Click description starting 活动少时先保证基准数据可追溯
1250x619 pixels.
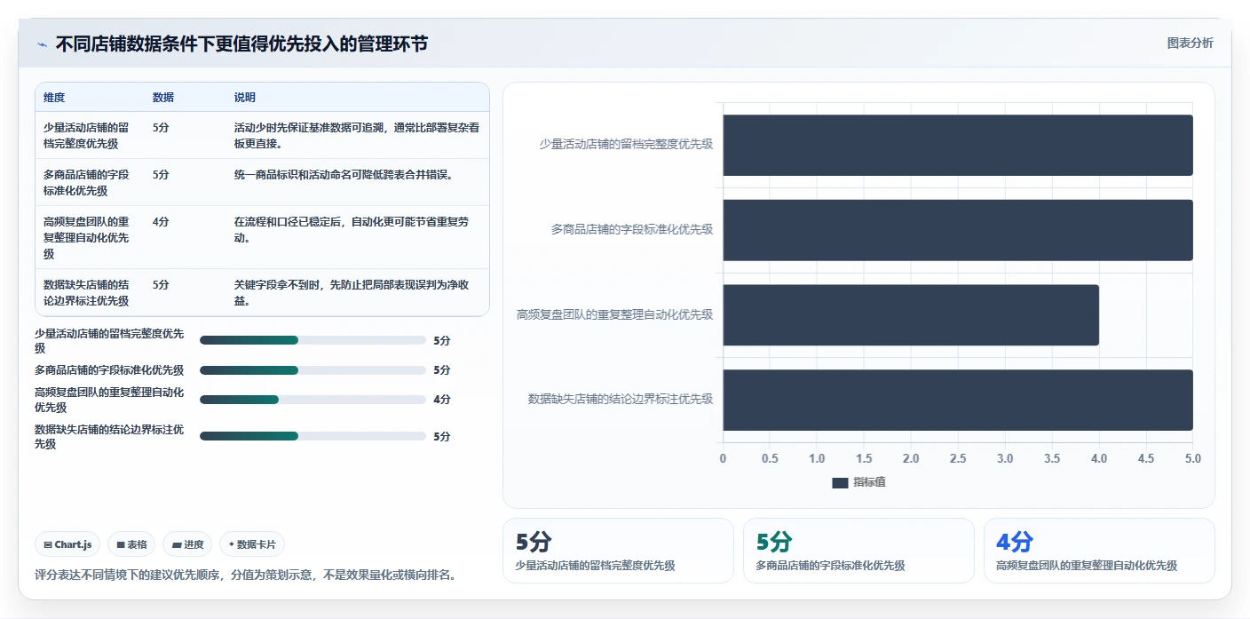point(357,135)
